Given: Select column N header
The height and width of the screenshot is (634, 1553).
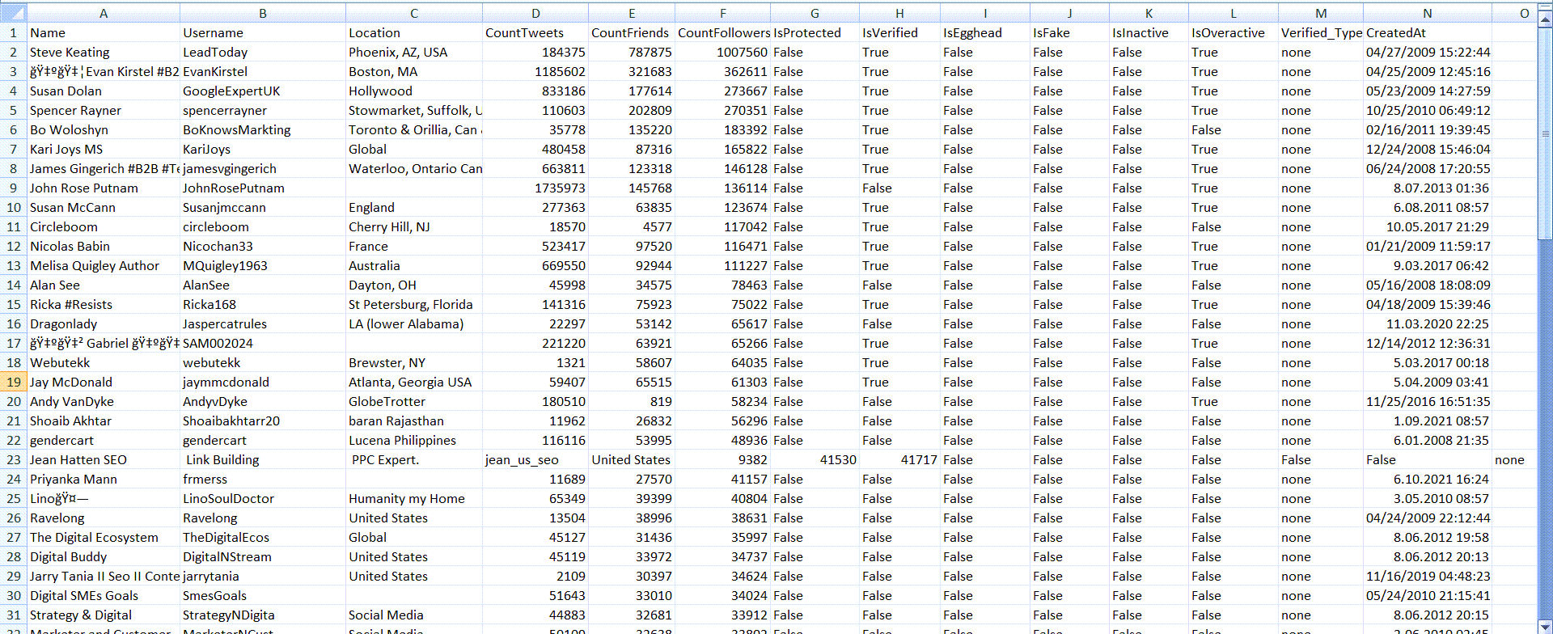Looking at the screenshot, I should [x=1427, y=13].
